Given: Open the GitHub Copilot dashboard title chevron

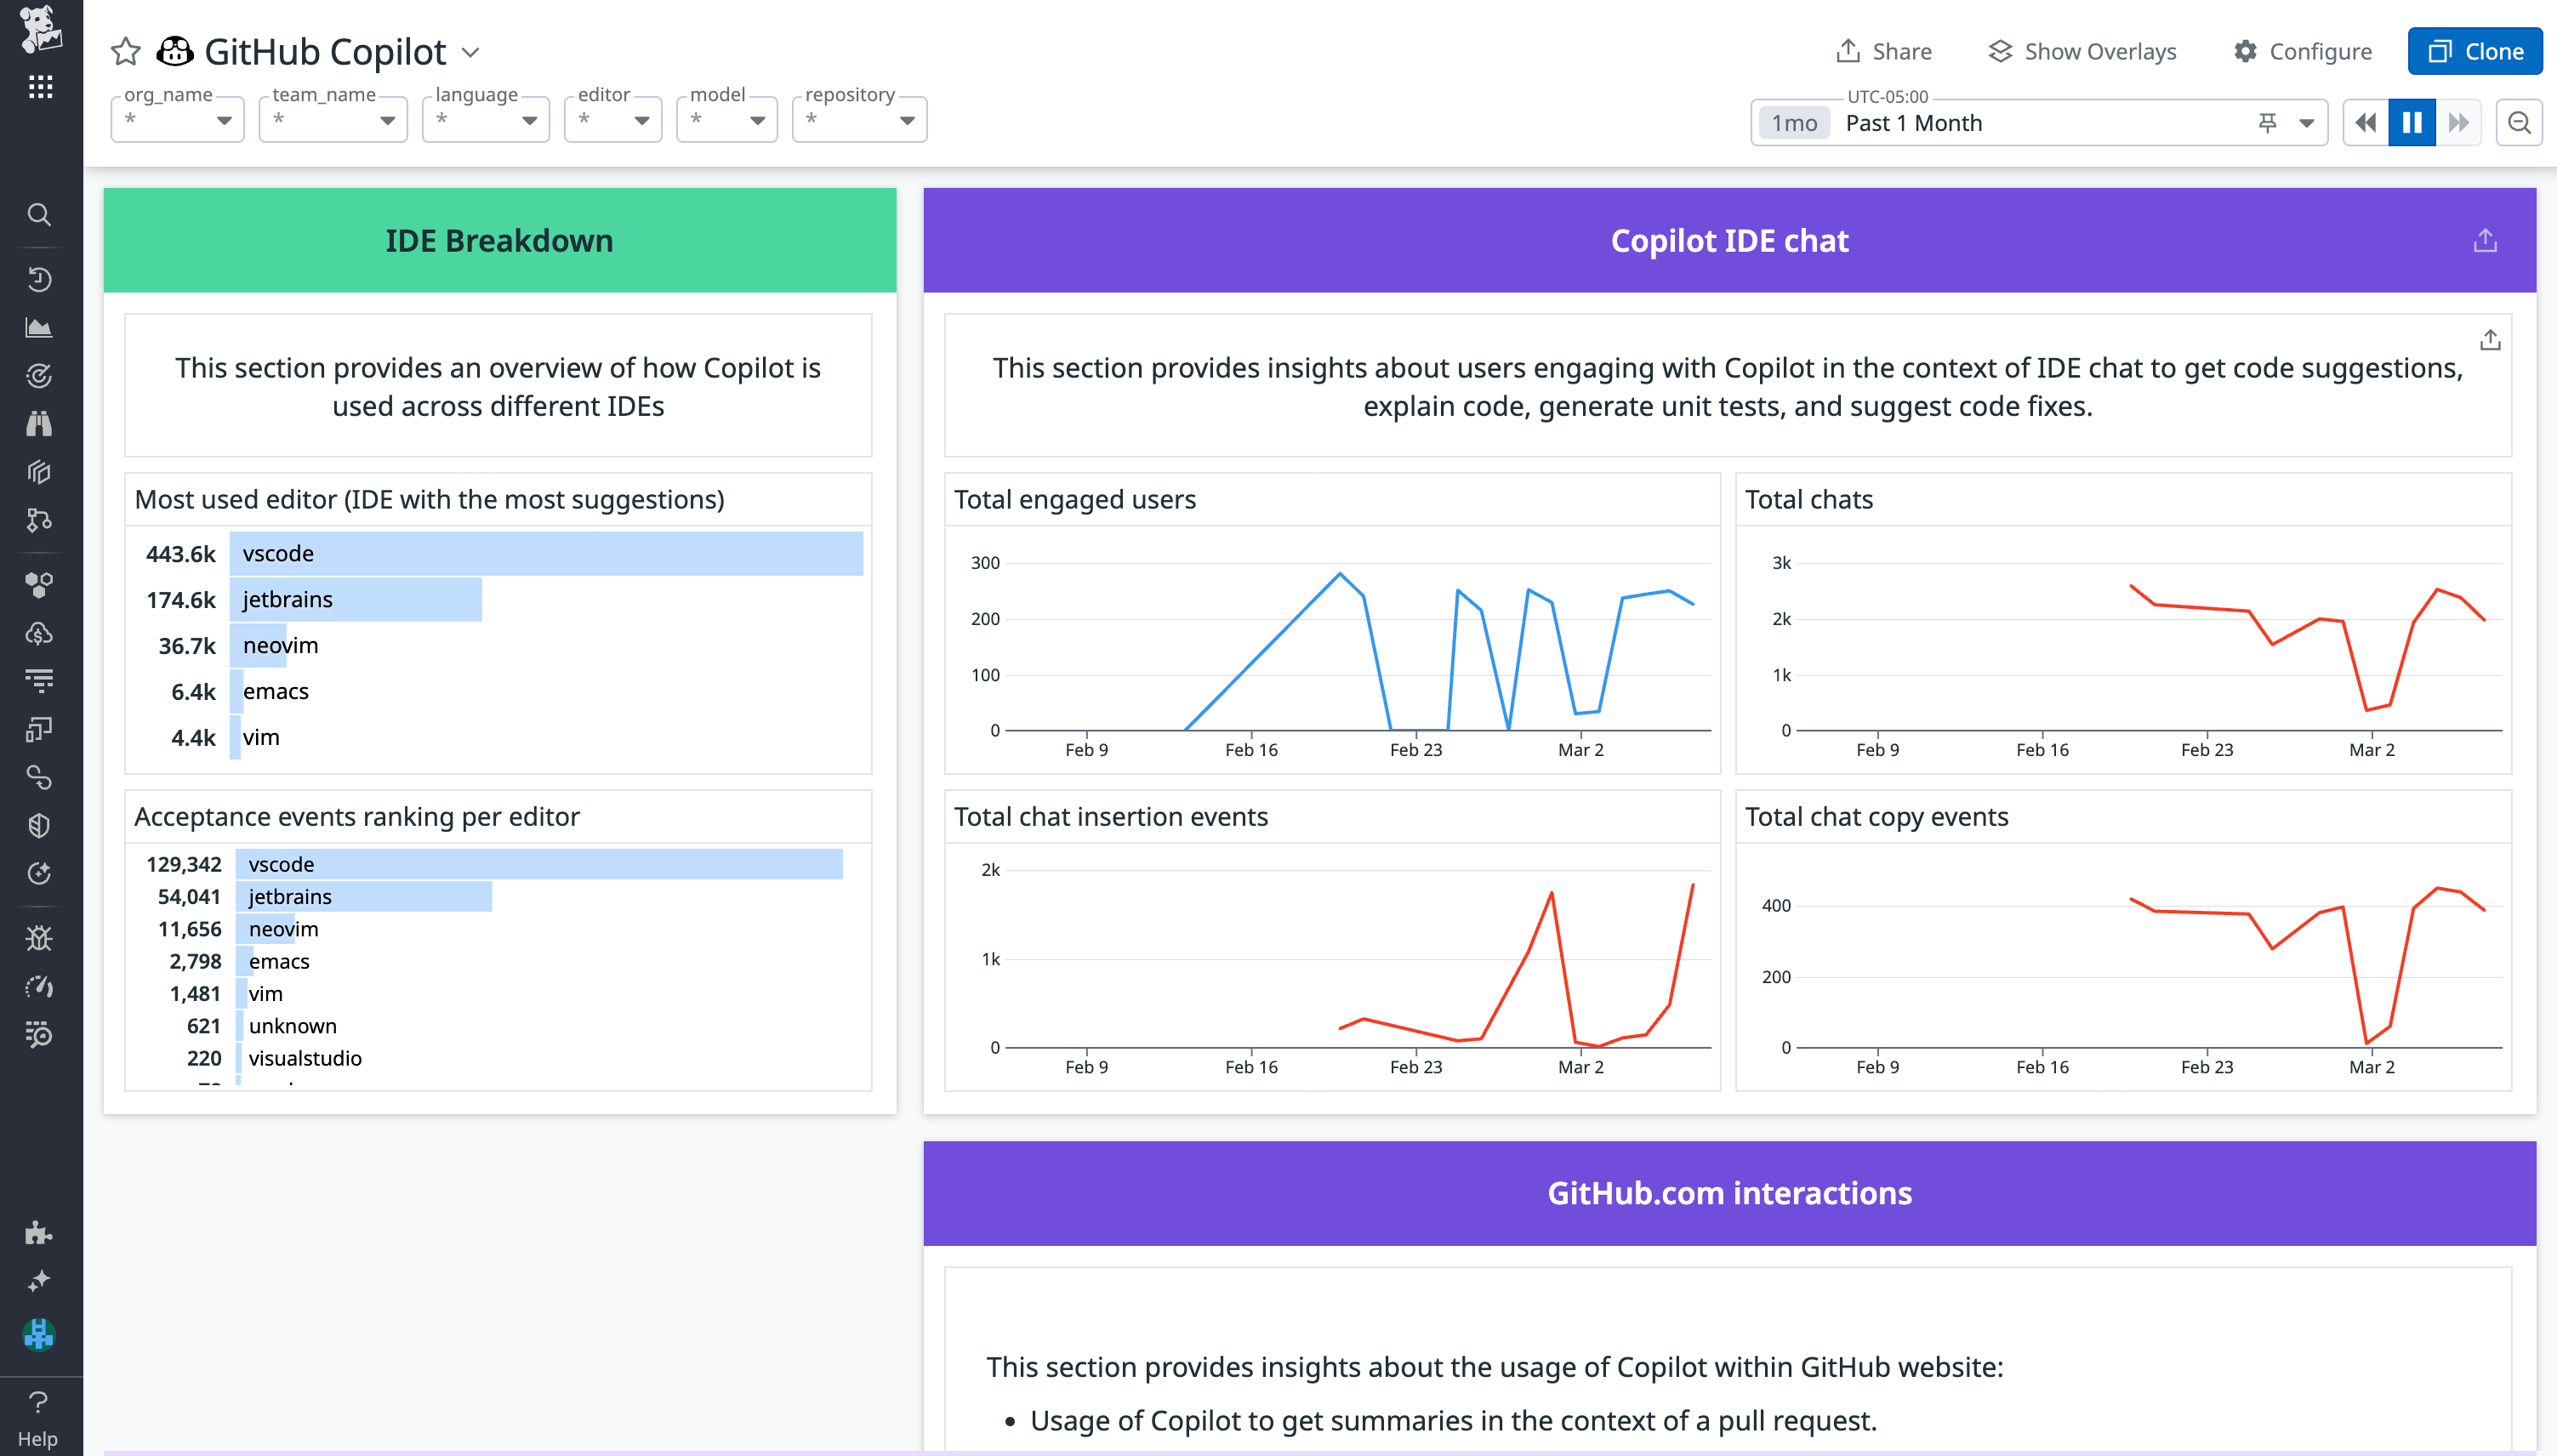Looking at the screenshot, I should click(472, 51).
